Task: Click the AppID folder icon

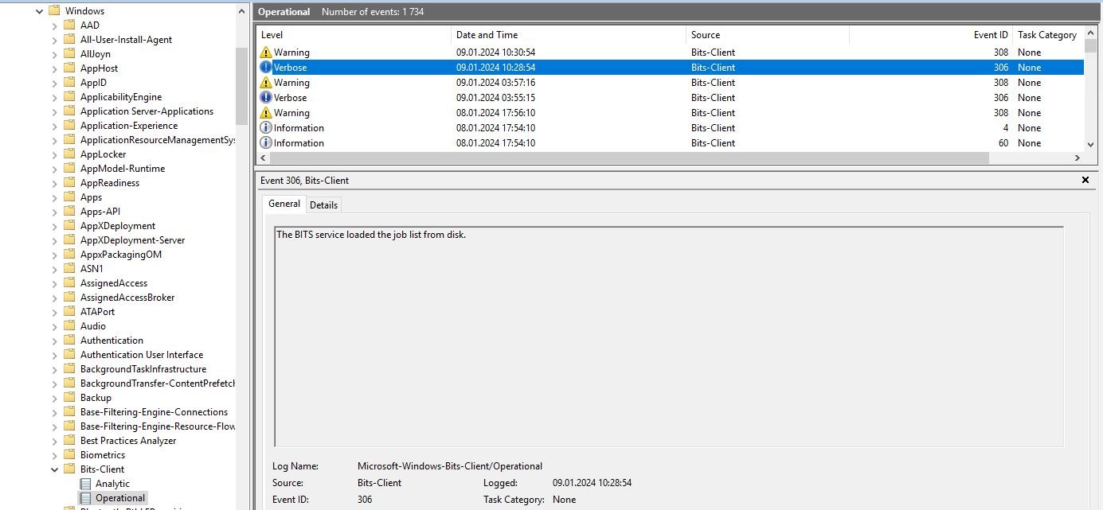Action: [x=69, y=83]
